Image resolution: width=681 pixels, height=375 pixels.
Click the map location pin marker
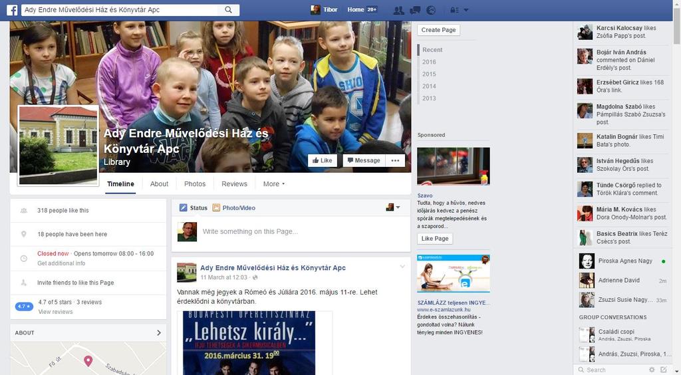point(88,360)
